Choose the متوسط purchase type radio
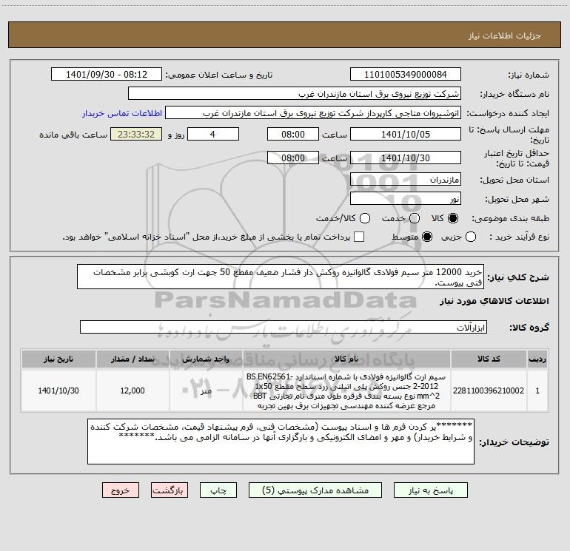570x551 pixels. (x=427, y=237)
